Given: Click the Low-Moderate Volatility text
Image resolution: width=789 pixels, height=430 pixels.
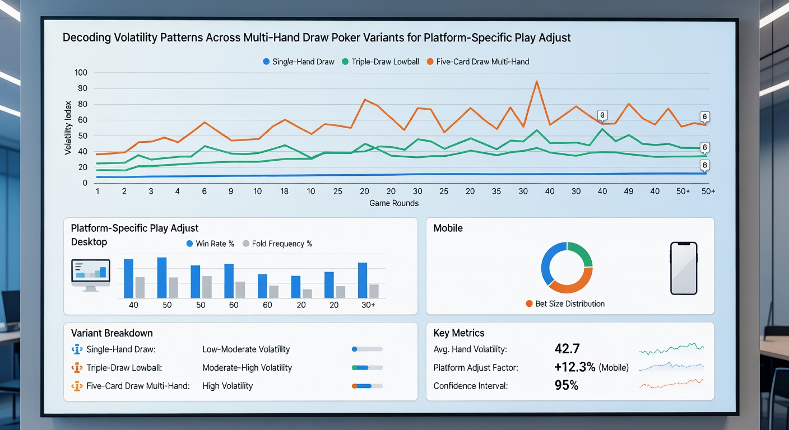Looking at the screenshot, I should click(x=246, y=349).
